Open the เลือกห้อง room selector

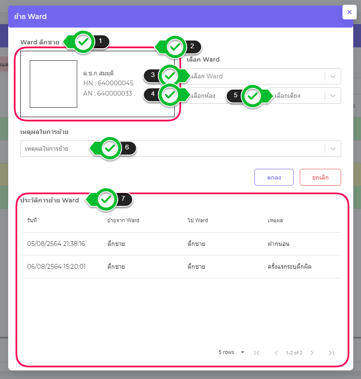(x=207, y=96)
